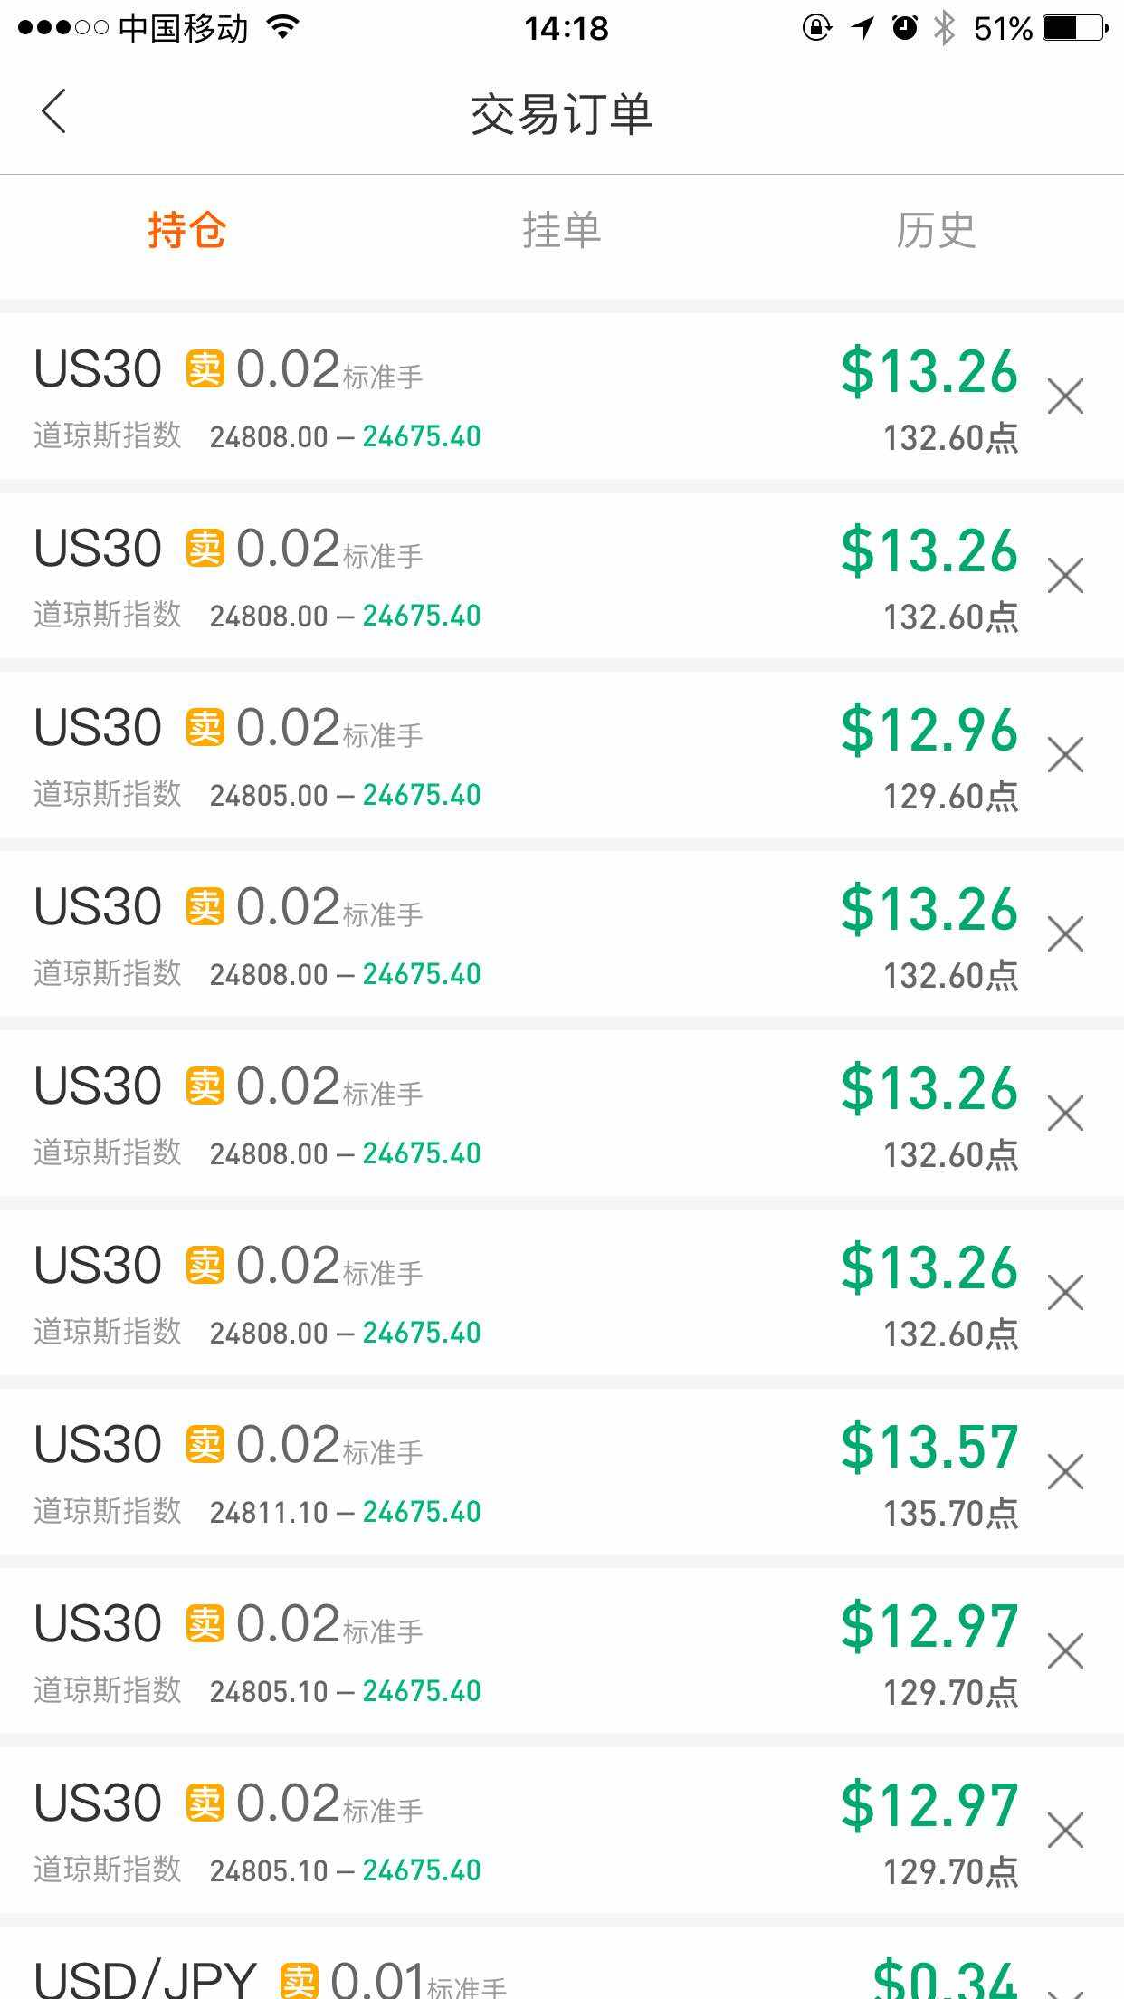Open the 历史 history tab

[x=936, y=230]
